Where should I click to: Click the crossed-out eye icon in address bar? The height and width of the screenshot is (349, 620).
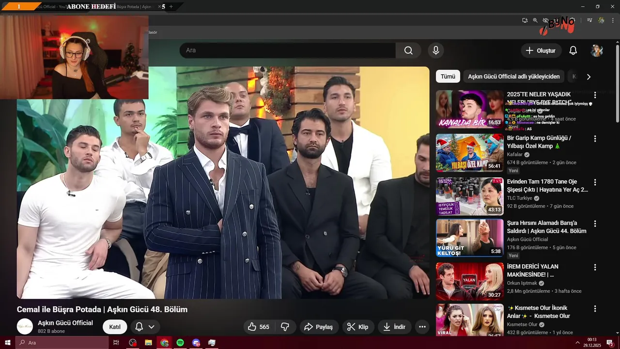click(x=545, y=20)
